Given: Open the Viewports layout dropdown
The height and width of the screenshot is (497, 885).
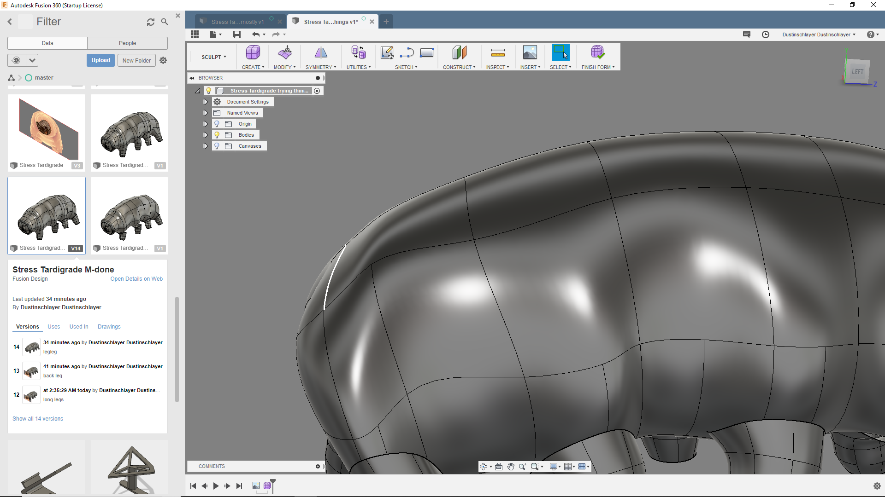Looking at the screenshot, I should tap(584, 467).
